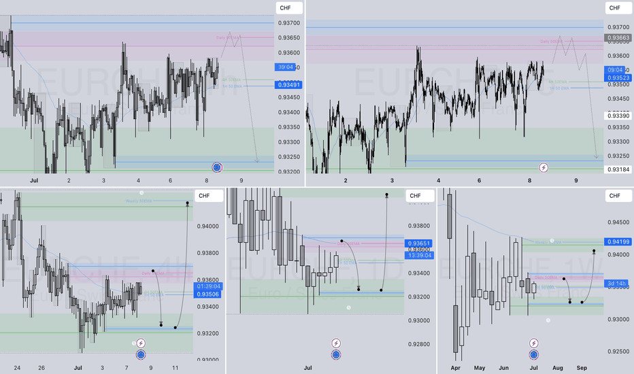Image resolution: width=634 pixels, height=374 pixels.
Task: Click the grey 0.93663 crosshair price label
Action: (618, 38)
